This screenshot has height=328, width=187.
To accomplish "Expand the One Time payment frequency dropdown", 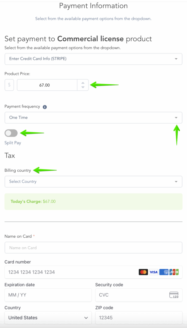I will pos(93,118).
